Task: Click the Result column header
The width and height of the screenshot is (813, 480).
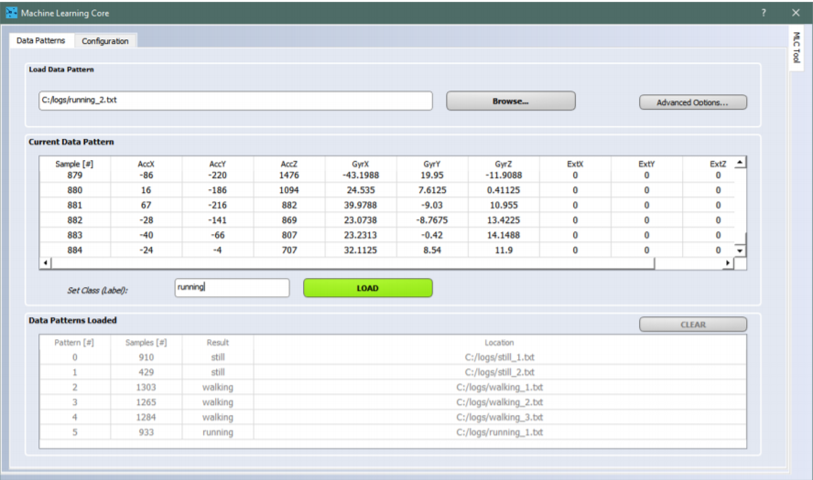Action: click(x=218, y=342)
